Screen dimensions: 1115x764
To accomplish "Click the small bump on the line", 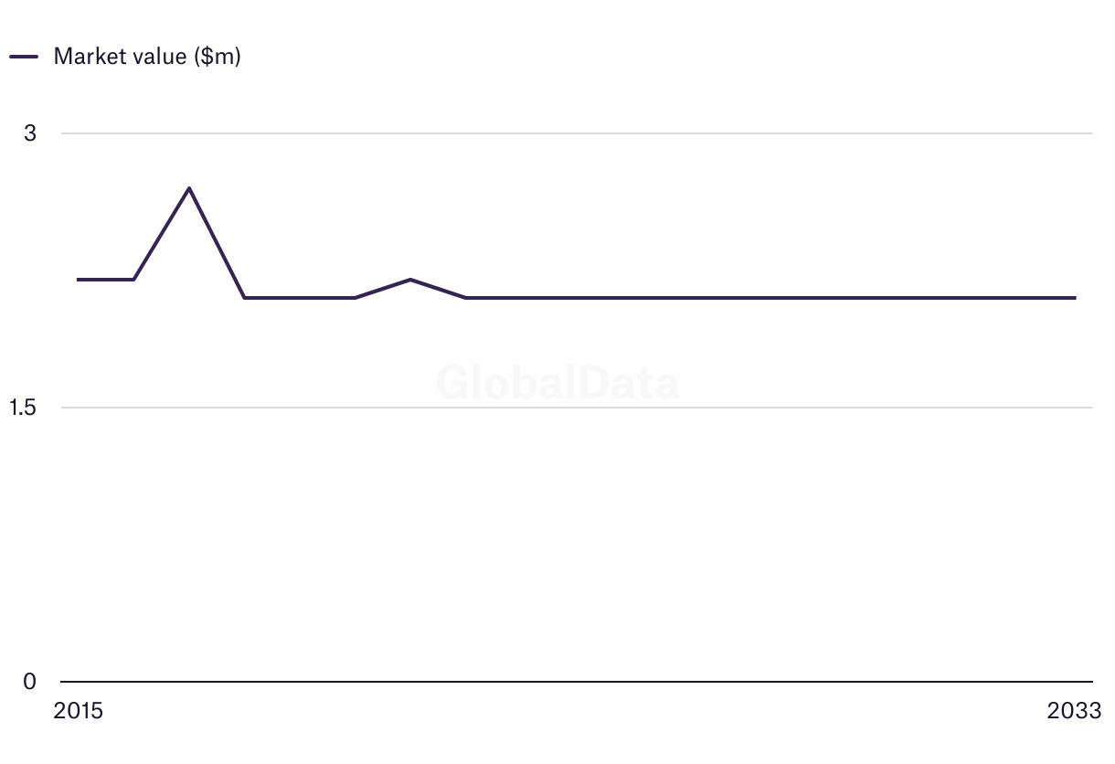I will tap(410, 280).
